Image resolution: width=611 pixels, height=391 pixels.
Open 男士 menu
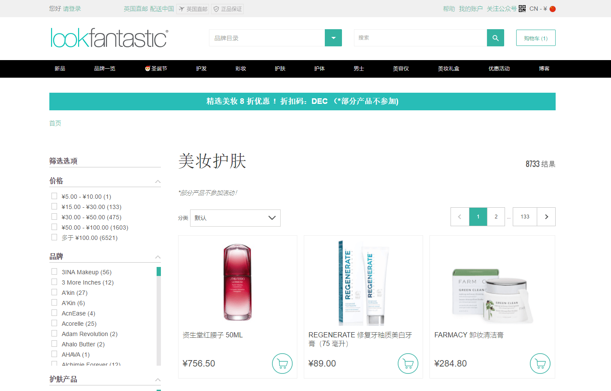coord(359,69)
